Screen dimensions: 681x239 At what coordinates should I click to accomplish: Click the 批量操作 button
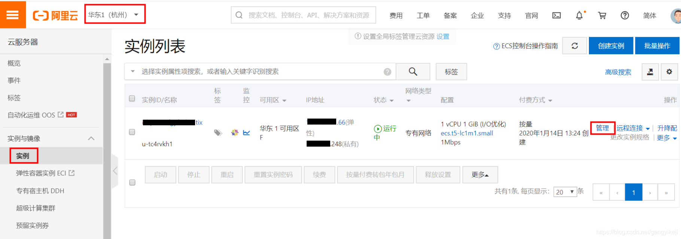click(657, 46)
